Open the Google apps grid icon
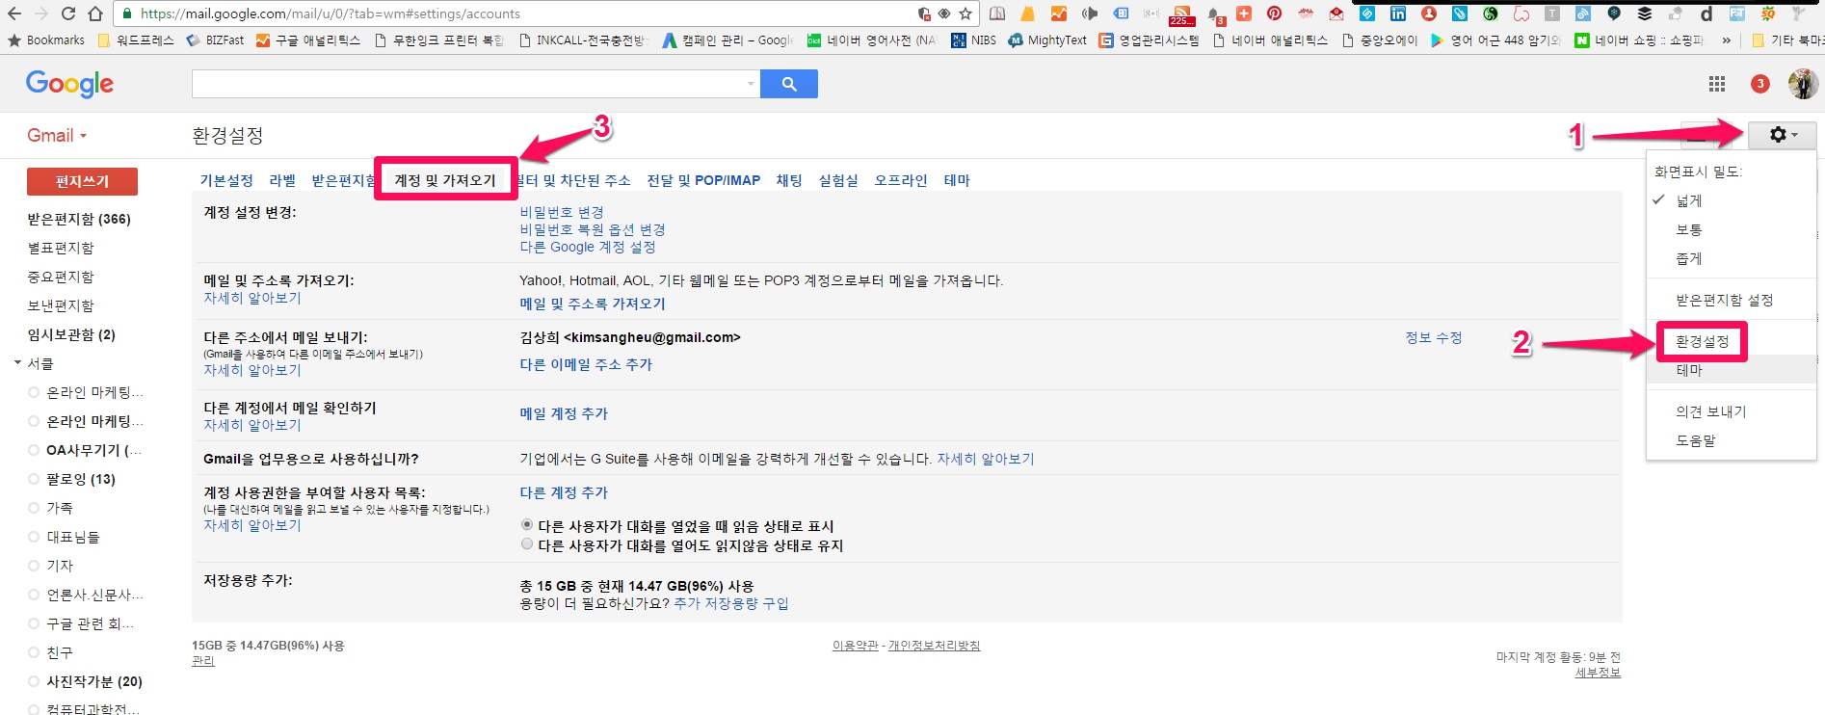The height and width of the screenshot is (715, 1825). [1716, 84]
